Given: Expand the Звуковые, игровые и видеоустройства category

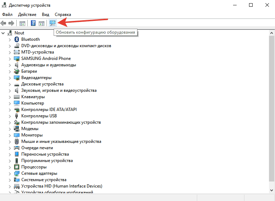Looking at the screenshot, I should pyautogui.click(x=10, y=91).
